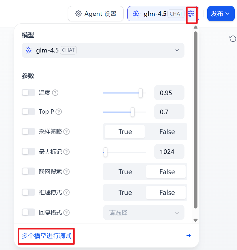Select True for 联网搜索
237x250 pixels.
pos(125,172)
